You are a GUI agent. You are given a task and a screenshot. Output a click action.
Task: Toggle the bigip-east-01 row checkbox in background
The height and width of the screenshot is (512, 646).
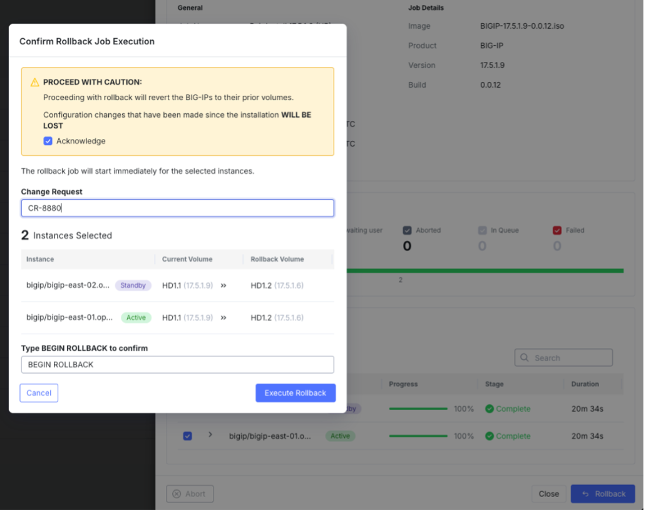tap(188, 437)
